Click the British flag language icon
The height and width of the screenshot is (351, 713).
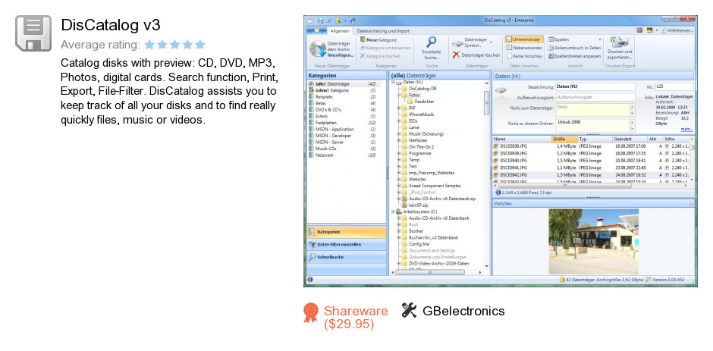pyautogui.click(x=639, y=30)
